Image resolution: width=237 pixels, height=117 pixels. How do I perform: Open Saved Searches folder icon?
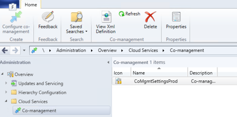click(76, 17)
